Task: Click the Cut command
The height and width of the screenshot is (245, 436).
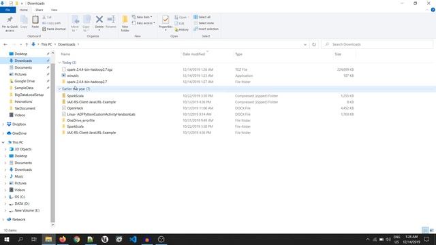Action: 47,17
